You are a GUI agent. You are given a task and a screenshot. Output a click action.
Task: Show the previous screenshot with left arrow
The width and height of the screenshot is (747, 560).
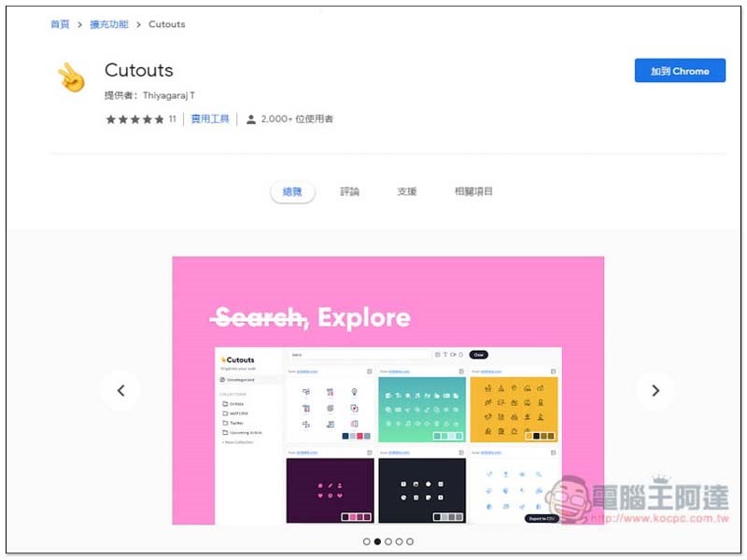point(121,391)
